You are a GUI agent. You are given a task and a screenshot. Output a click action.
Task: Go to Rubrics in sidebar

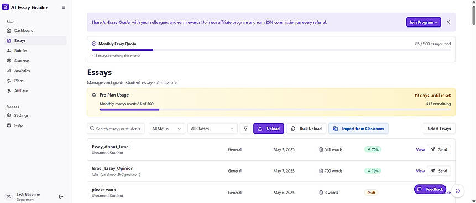pyautogui.click(x=35, y=51)
